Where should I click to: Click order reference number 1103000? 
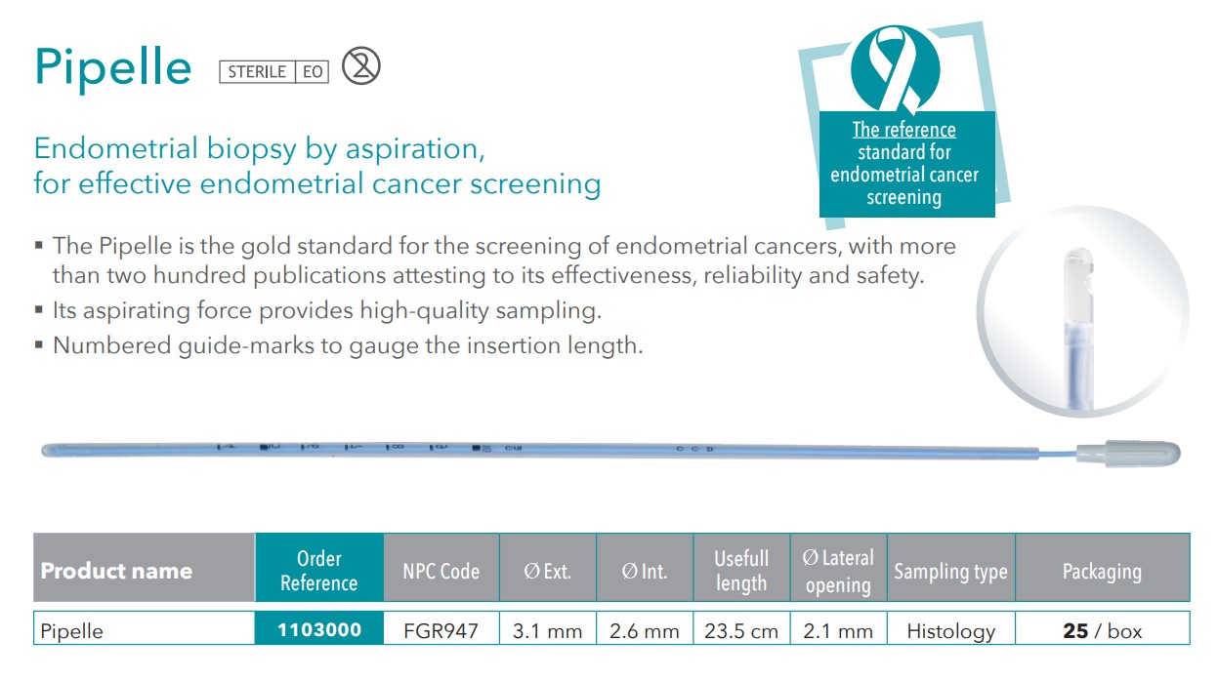[x=319, y=630]
